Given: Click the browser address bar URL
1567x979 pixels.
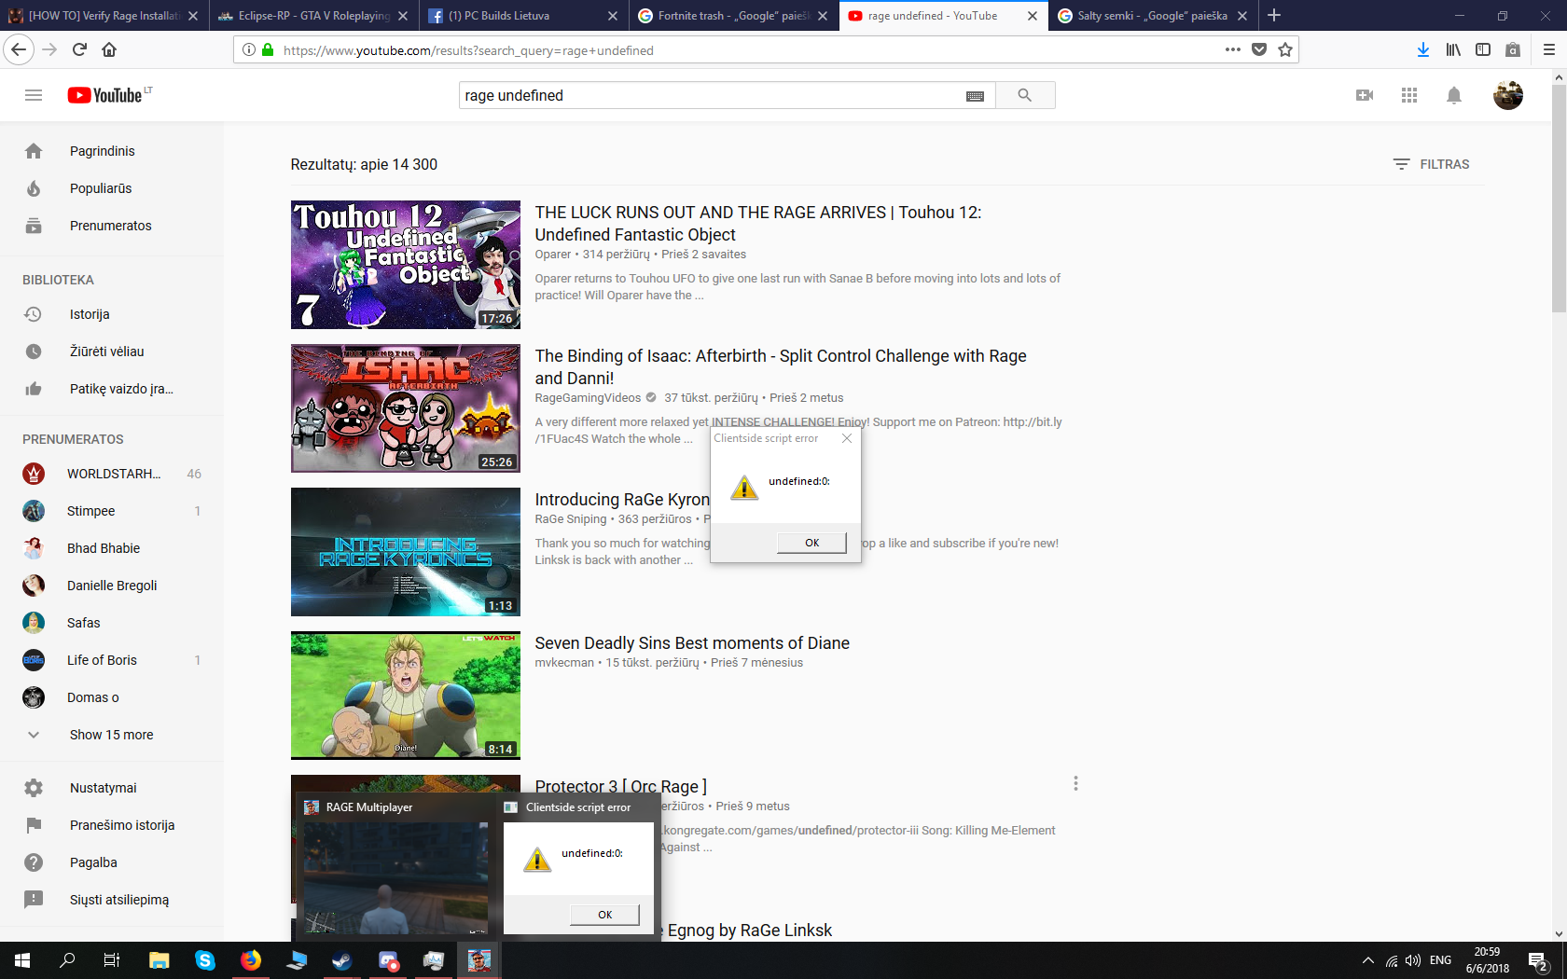Looking at the screenshot, I should (468, 50).
